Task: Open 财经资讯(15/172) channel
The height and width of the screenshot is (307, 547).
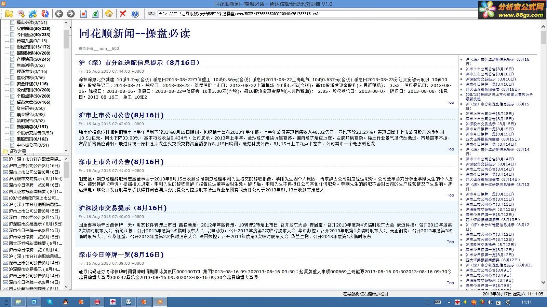Action: click(x=34, y=47)
